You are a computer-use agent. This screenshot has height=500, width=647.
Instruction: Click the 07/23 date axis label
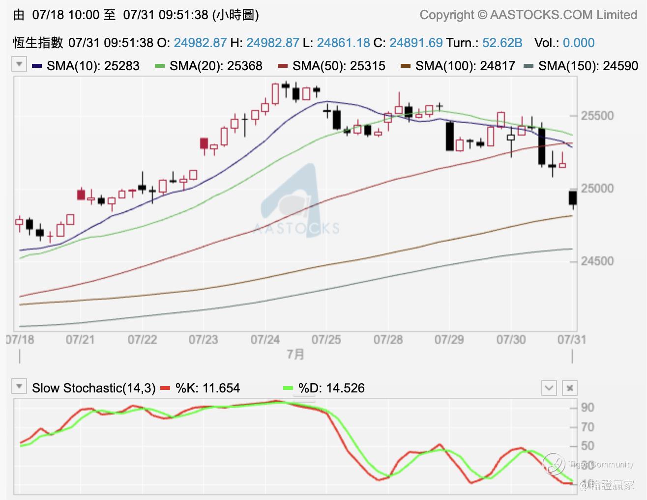click(203, 339)
